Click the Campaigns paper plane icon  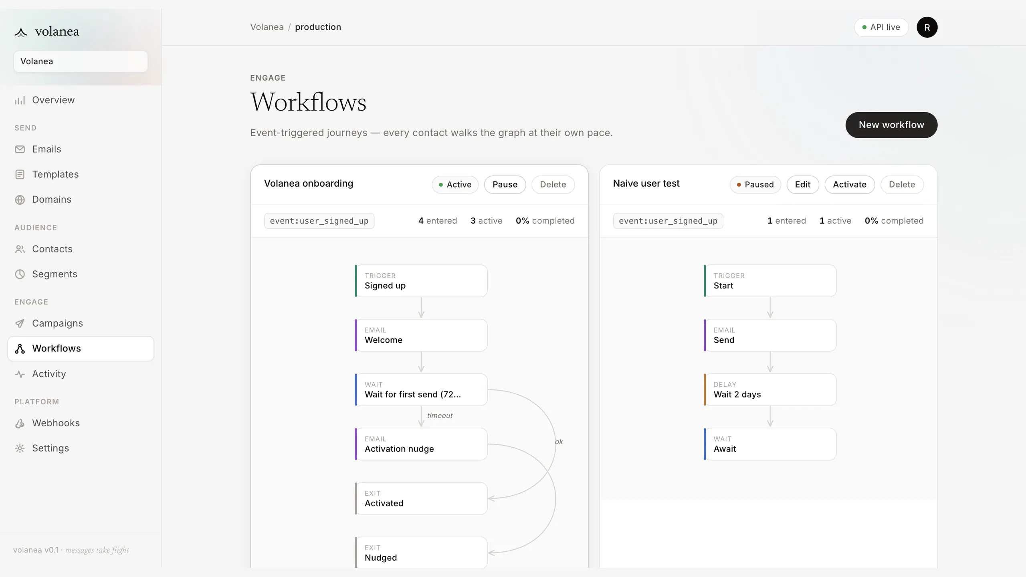pyautogui.click(x=20, y=323)
